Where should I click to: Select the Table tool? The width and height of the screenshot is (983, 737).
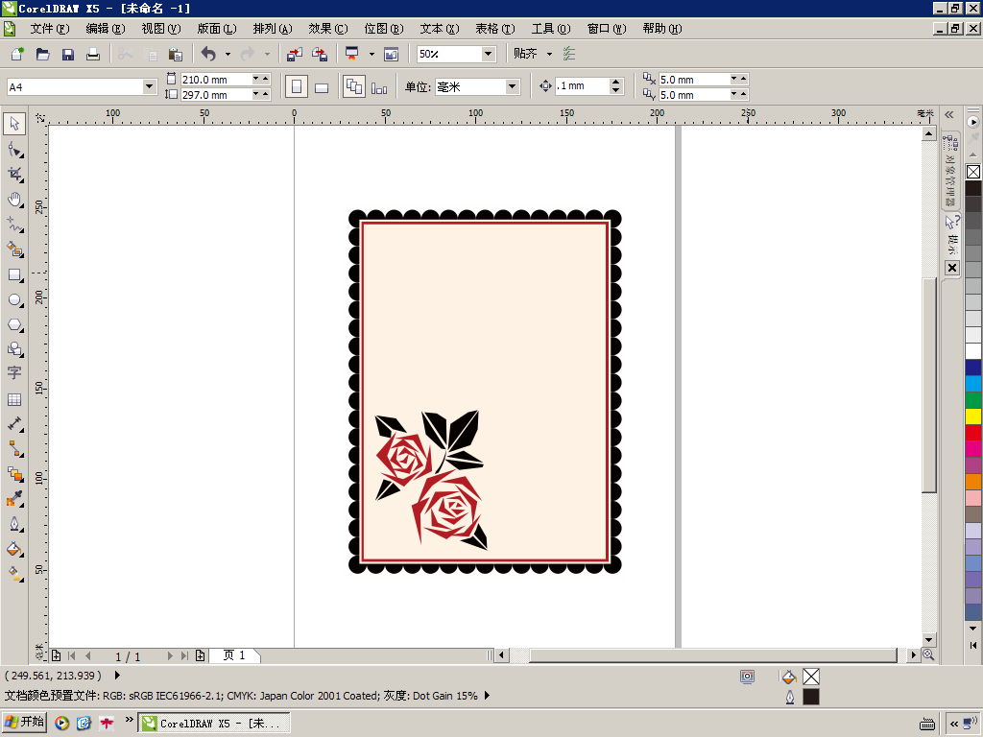[14, 399]
